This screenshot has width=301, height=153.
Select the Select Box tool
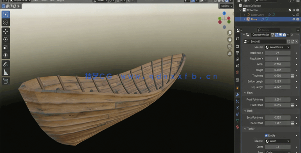(5, 14)
